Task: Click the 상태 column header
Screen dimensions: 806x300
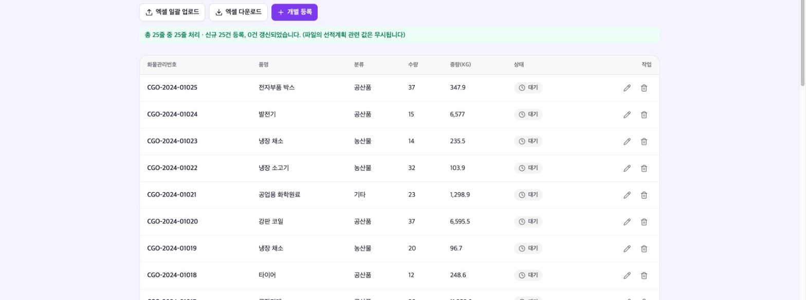Action: (x=519, y=65)
